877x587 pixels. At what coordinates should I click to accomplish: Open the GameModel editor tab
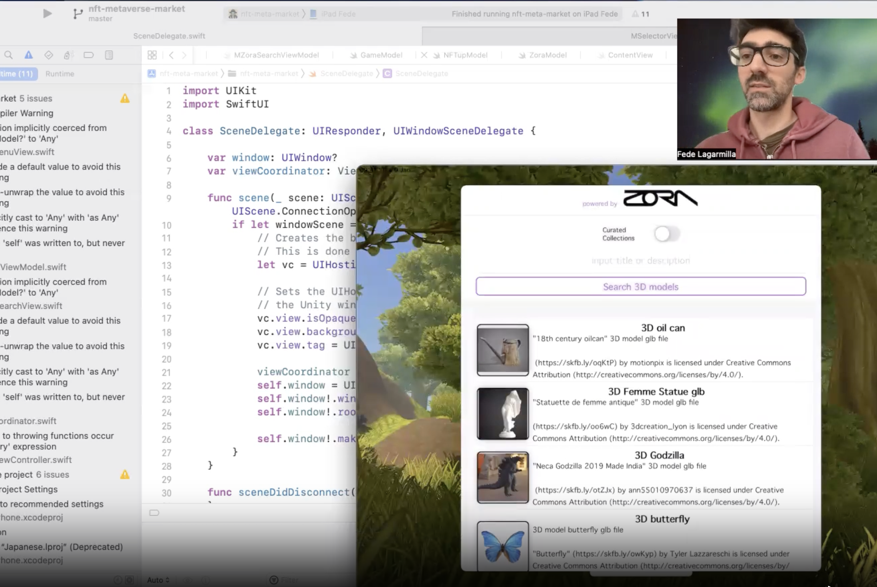pos(381,55)
